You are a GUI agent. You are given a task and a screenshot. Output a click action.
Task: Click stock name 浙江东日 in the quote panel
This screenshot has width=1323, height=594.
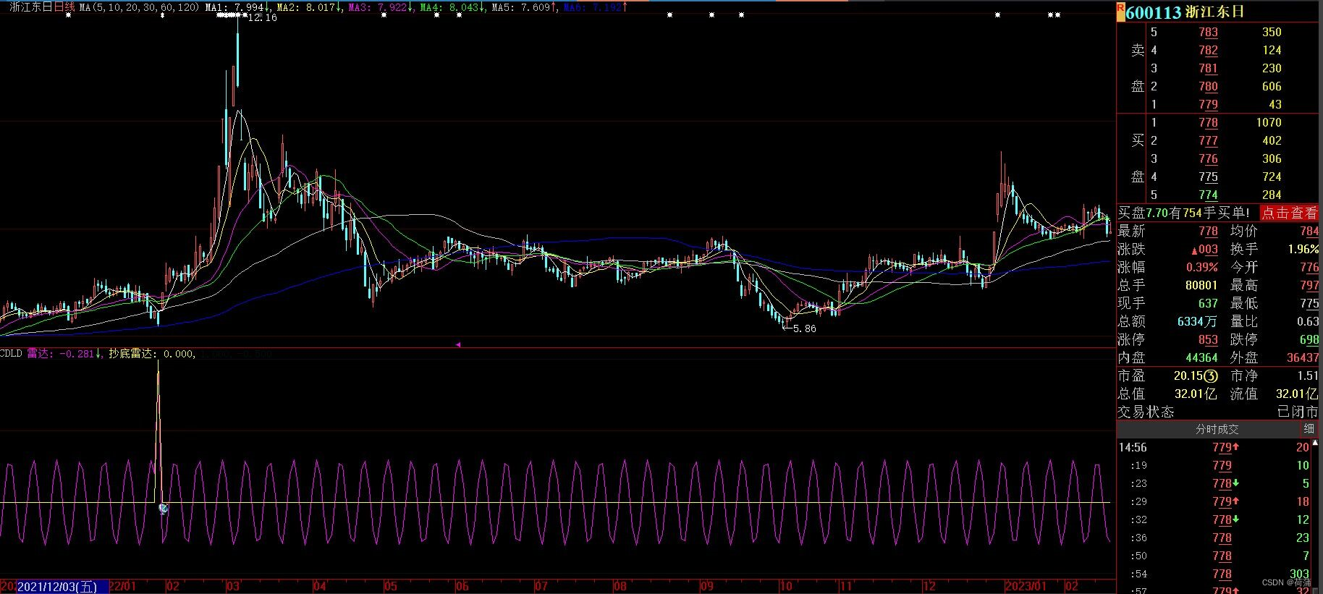(1215, 12)
